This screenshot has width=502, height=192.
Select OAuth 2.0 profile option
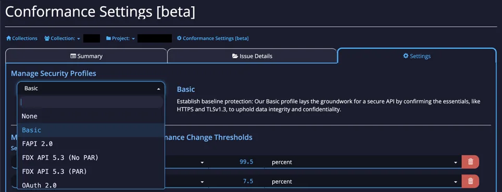pyautogui.click(x=91, y=185)
